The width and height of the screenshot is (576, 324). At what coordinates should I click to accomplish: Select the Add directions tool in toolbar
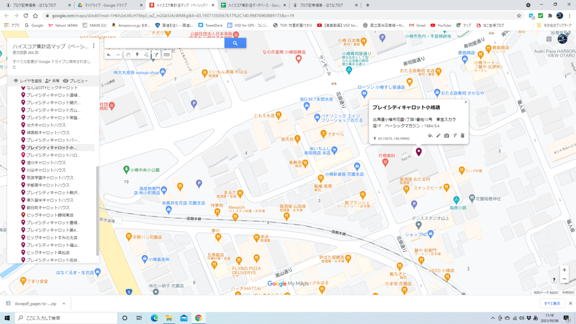point(156,55)
